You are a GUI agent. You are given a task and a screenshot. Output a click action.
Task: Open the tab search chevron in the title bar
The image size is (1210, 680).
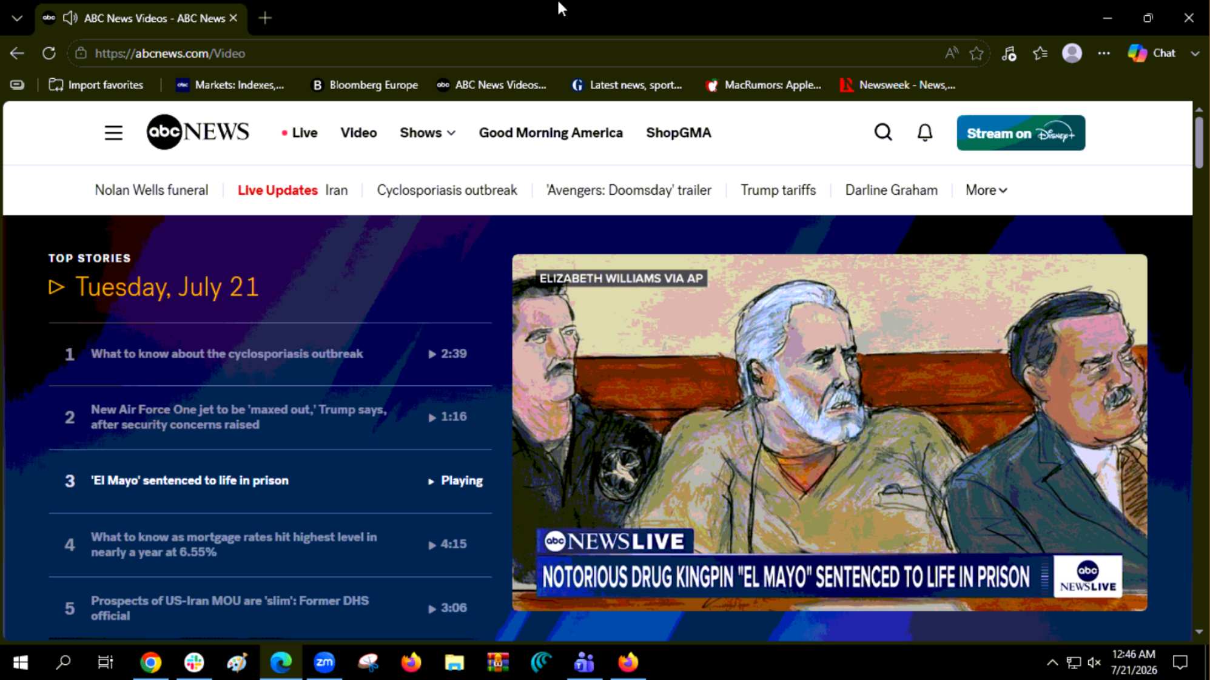17,18
